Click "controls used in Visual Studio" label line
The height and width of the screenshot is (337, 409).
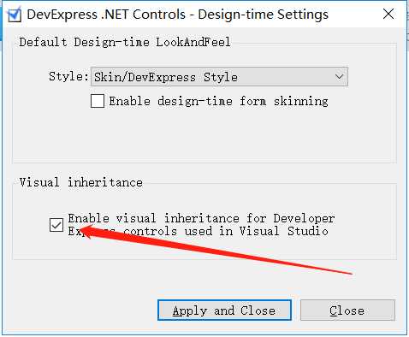point(225,231)
